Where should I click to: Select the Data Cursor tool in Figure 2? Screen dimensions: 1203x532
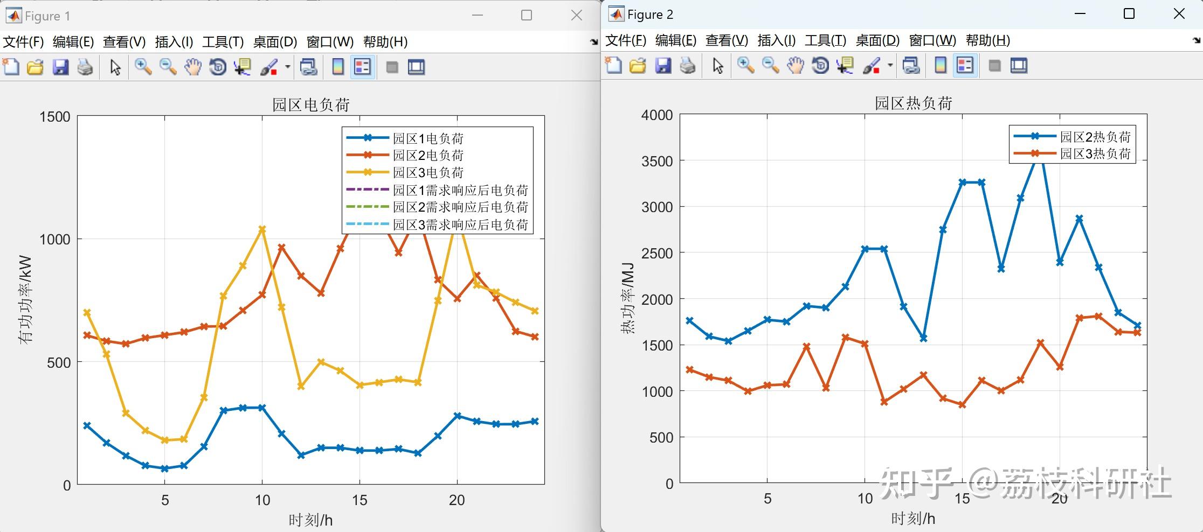(845, 65)
